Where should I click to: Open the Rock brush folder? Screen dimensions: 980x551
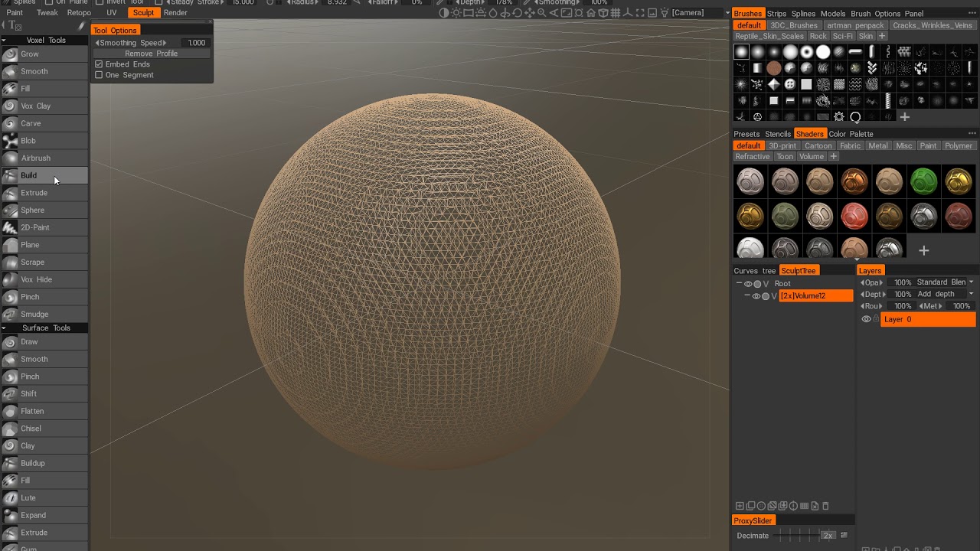(818, 36)
